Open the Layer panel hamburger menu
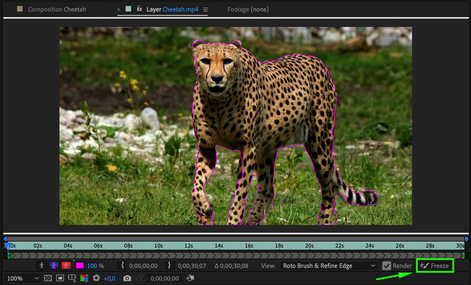The width and height of the screenshot is (471, 285). point(205,10)
